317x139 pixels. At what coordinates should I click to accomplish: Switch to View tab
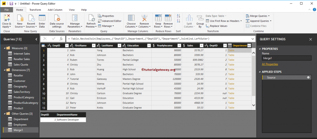[x=72, y=10]
